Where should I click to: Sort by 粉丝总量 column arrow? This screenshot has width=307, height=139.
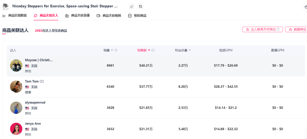(190, 50)
